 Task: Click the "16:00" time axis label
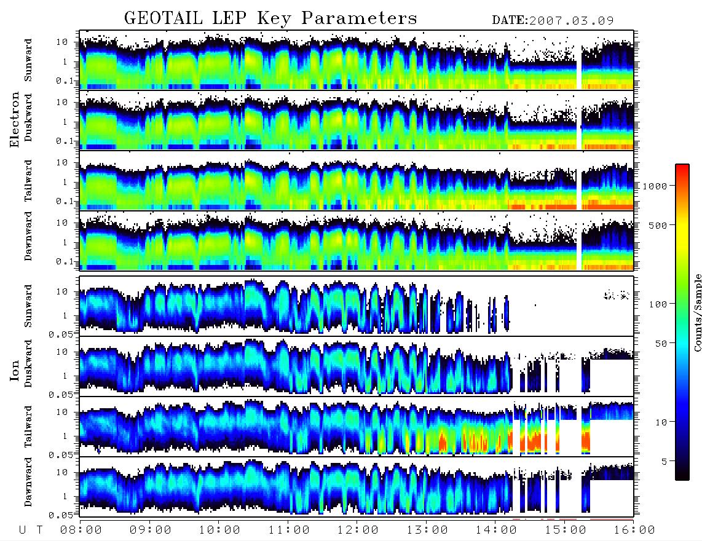tap(634, 531)
